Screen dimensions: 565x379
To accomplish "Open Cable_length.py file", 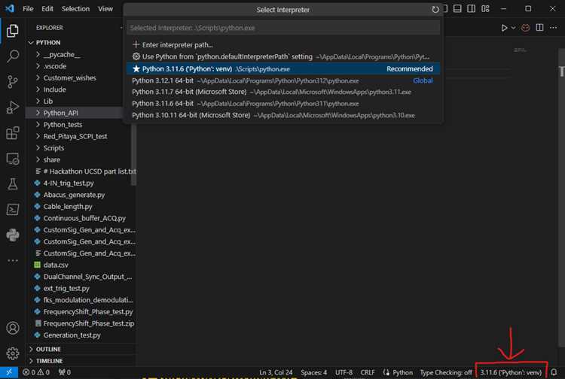I will point(68,206).
